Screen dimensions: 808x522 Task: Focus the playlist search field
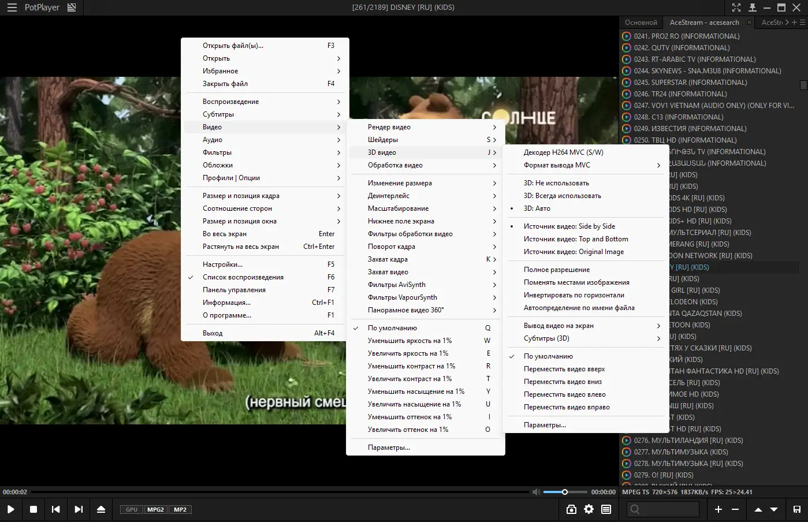(x=663, y=509)
